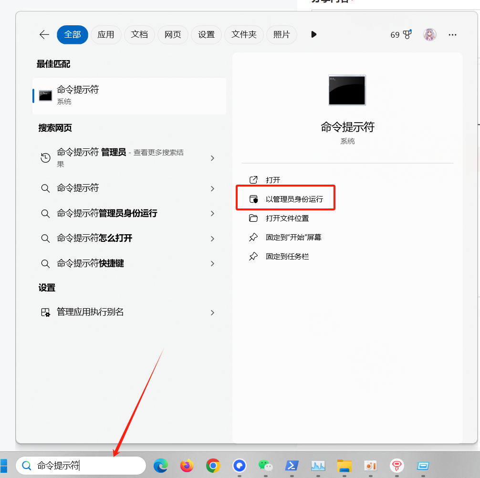Expand the 管理应用执行别名 chevron
480x478 pixels.
click(x=212, y=312)
